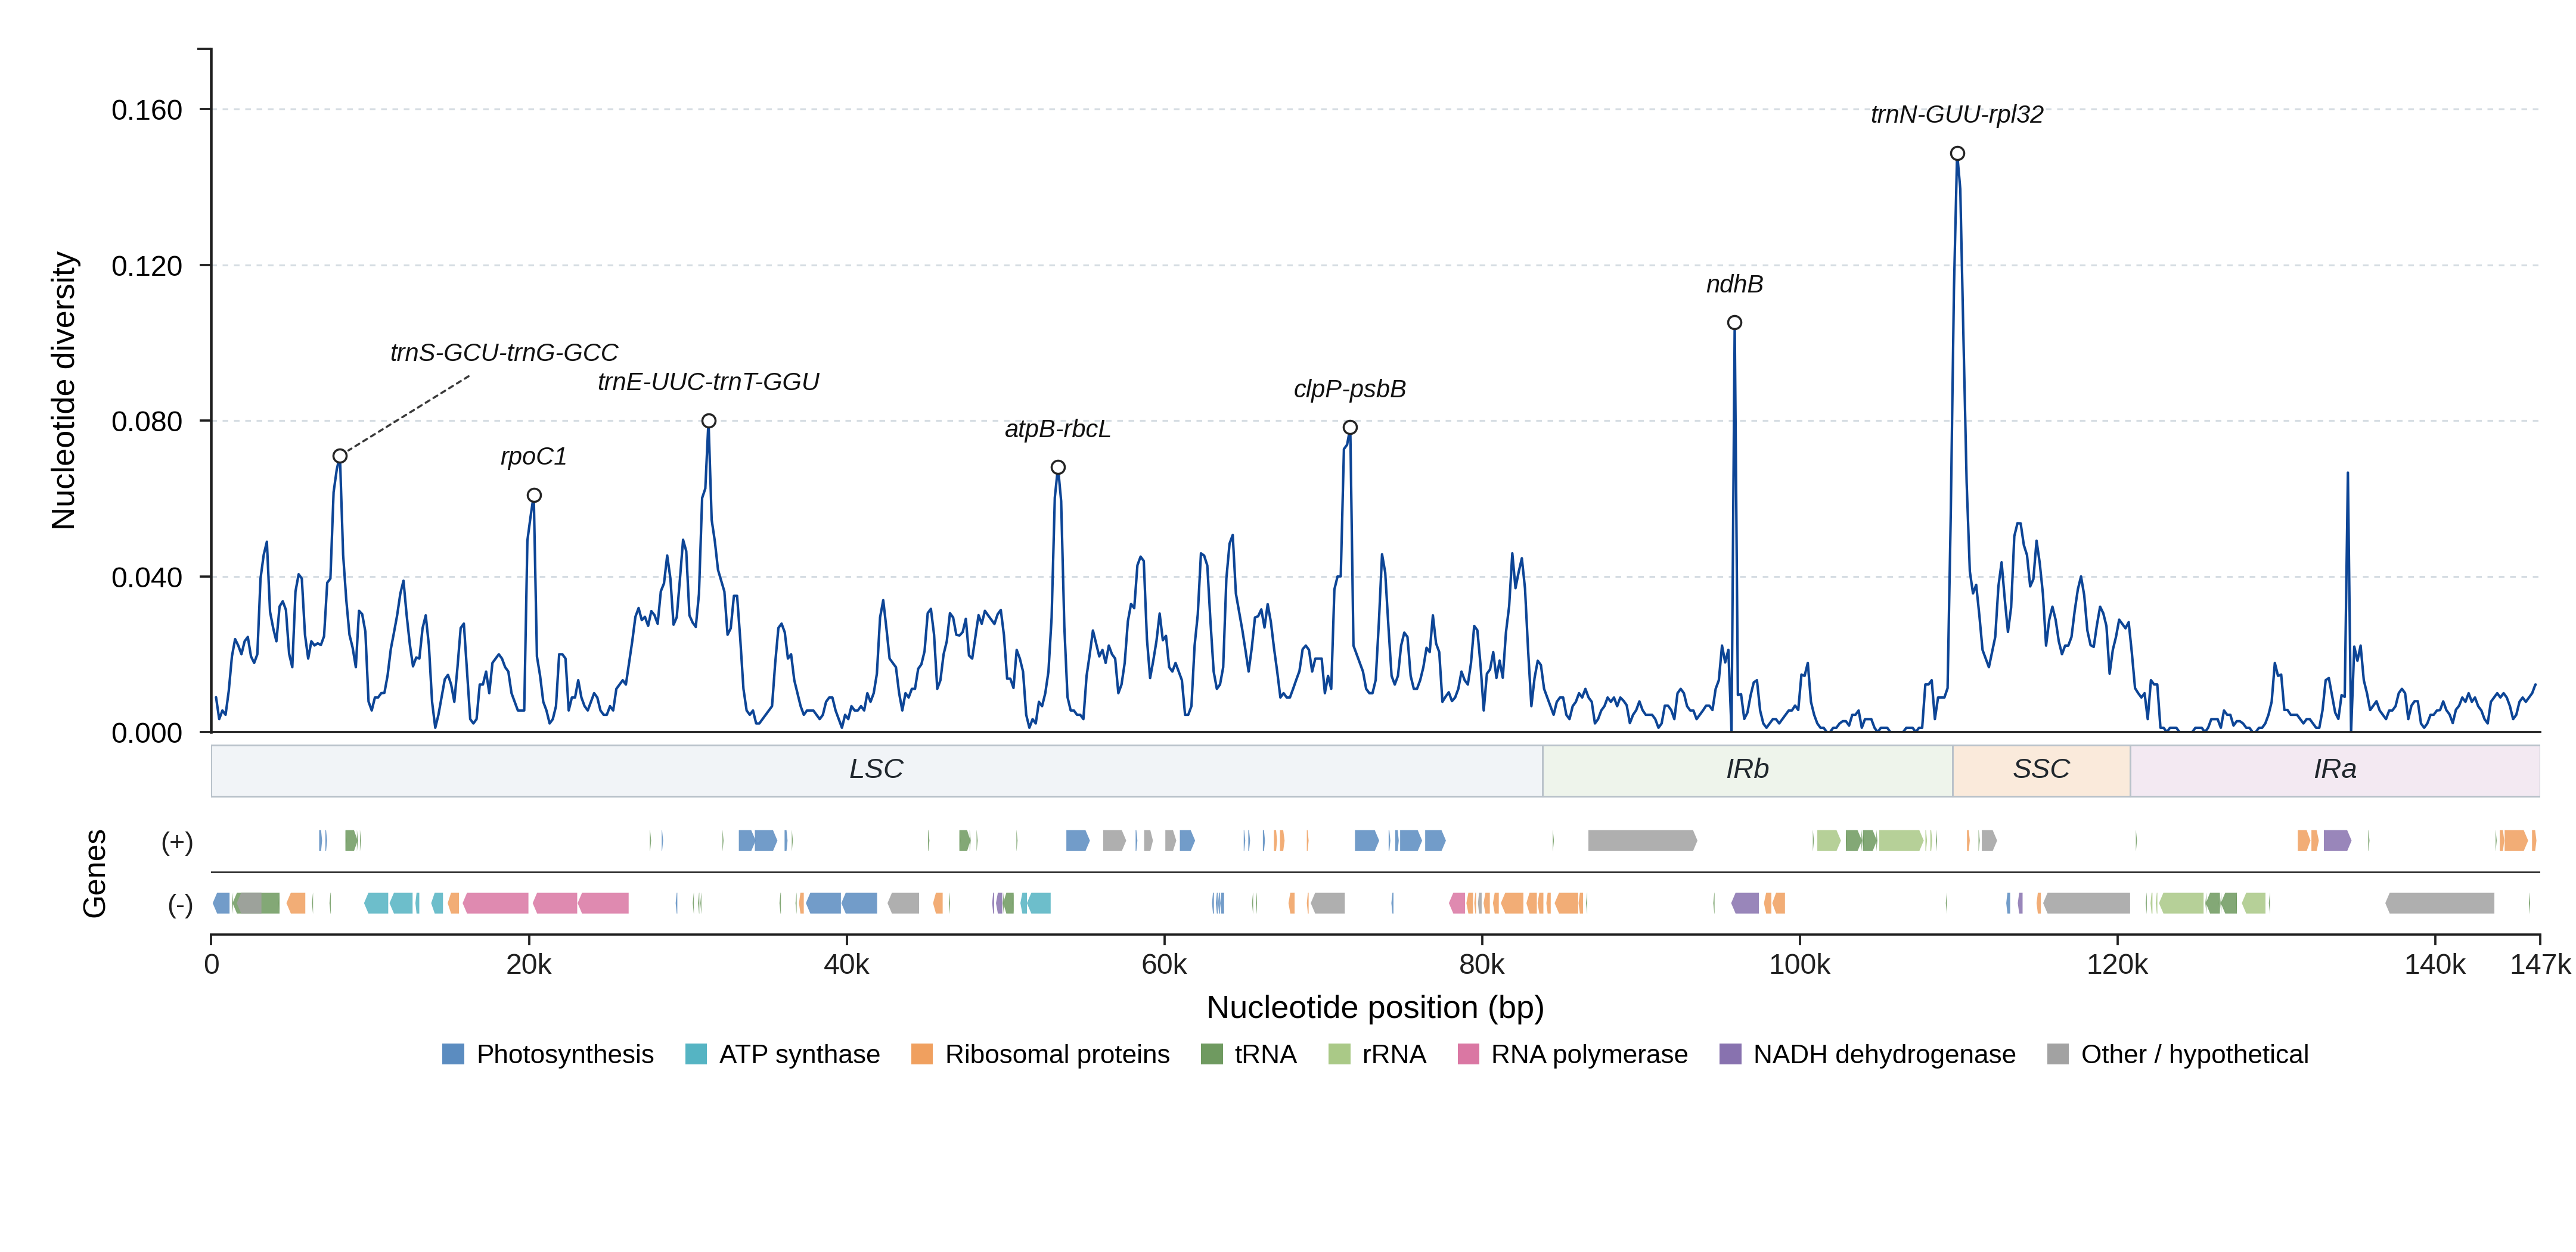Image resolution: width=2576 pixels, height=1252 pixels.
Task: Click the 0.000 y-axis tick label
Action: point(147,733)
